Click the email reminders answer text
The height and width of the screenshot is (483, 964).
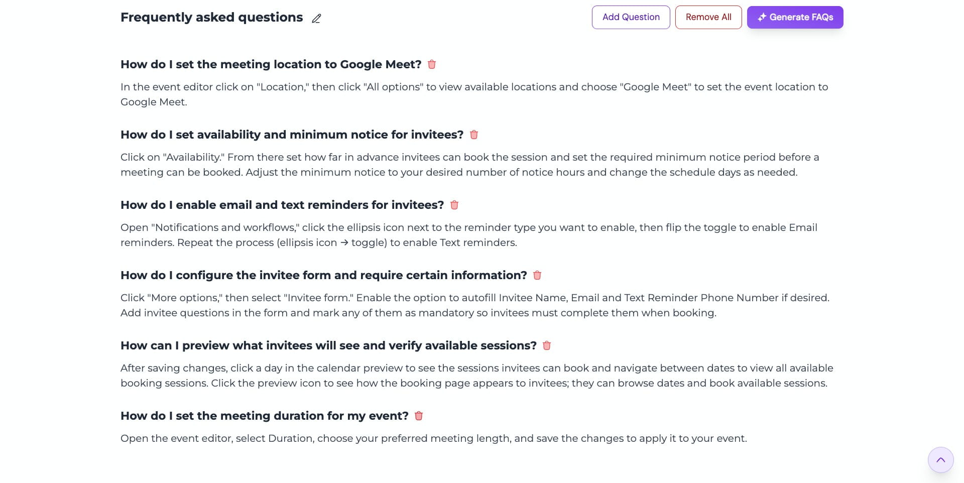coord(452,235)
